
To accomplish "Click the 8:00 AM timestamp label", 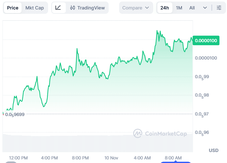I will click(x=173, y=158).
